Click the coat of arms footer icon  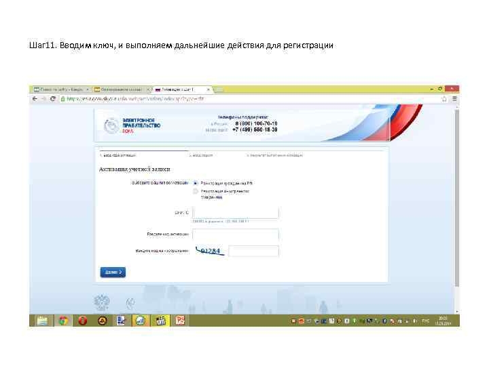point(102,302)
